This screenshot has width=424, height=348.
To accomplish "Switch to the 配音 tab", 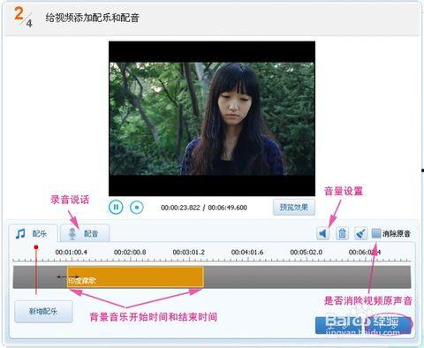I will tap(85, 234).
